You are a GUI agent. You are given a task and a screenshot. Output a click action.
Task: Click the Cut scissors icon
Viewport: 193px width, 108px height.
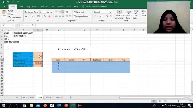point(9,11)
